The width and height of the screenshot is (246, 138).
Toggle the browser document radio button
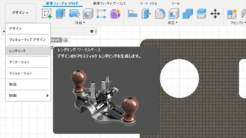(x=65, y=40)
